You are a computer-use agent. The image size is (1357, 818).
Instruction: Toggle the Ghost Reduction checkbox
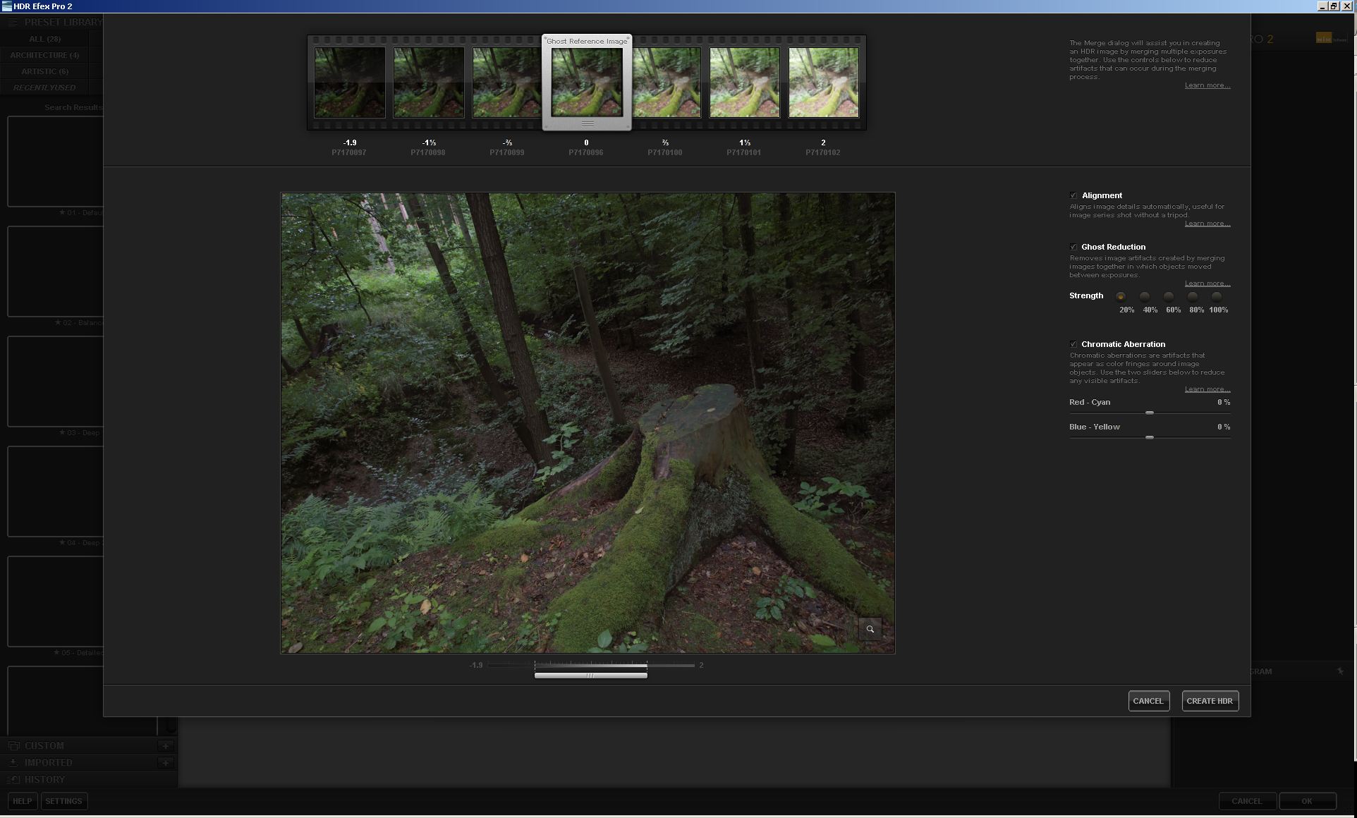[1073, 247]
